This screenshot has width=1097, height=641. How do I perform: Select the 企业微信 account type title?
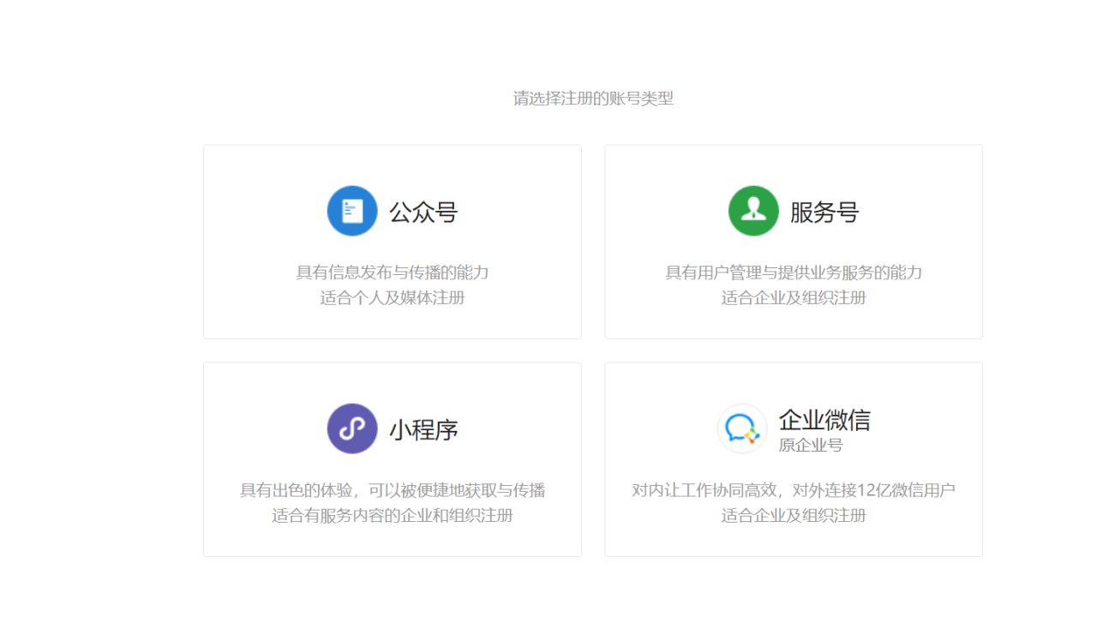pyautogui.click(x=824, y=420)
